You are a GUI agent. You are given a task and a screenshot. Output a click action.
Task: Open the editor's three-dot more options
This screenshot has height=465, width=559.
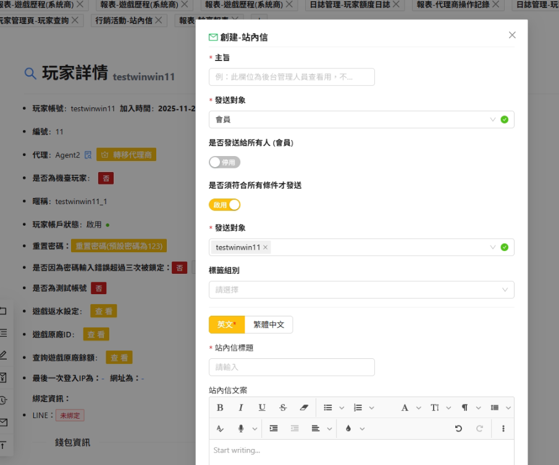click(x=503, y=429)
